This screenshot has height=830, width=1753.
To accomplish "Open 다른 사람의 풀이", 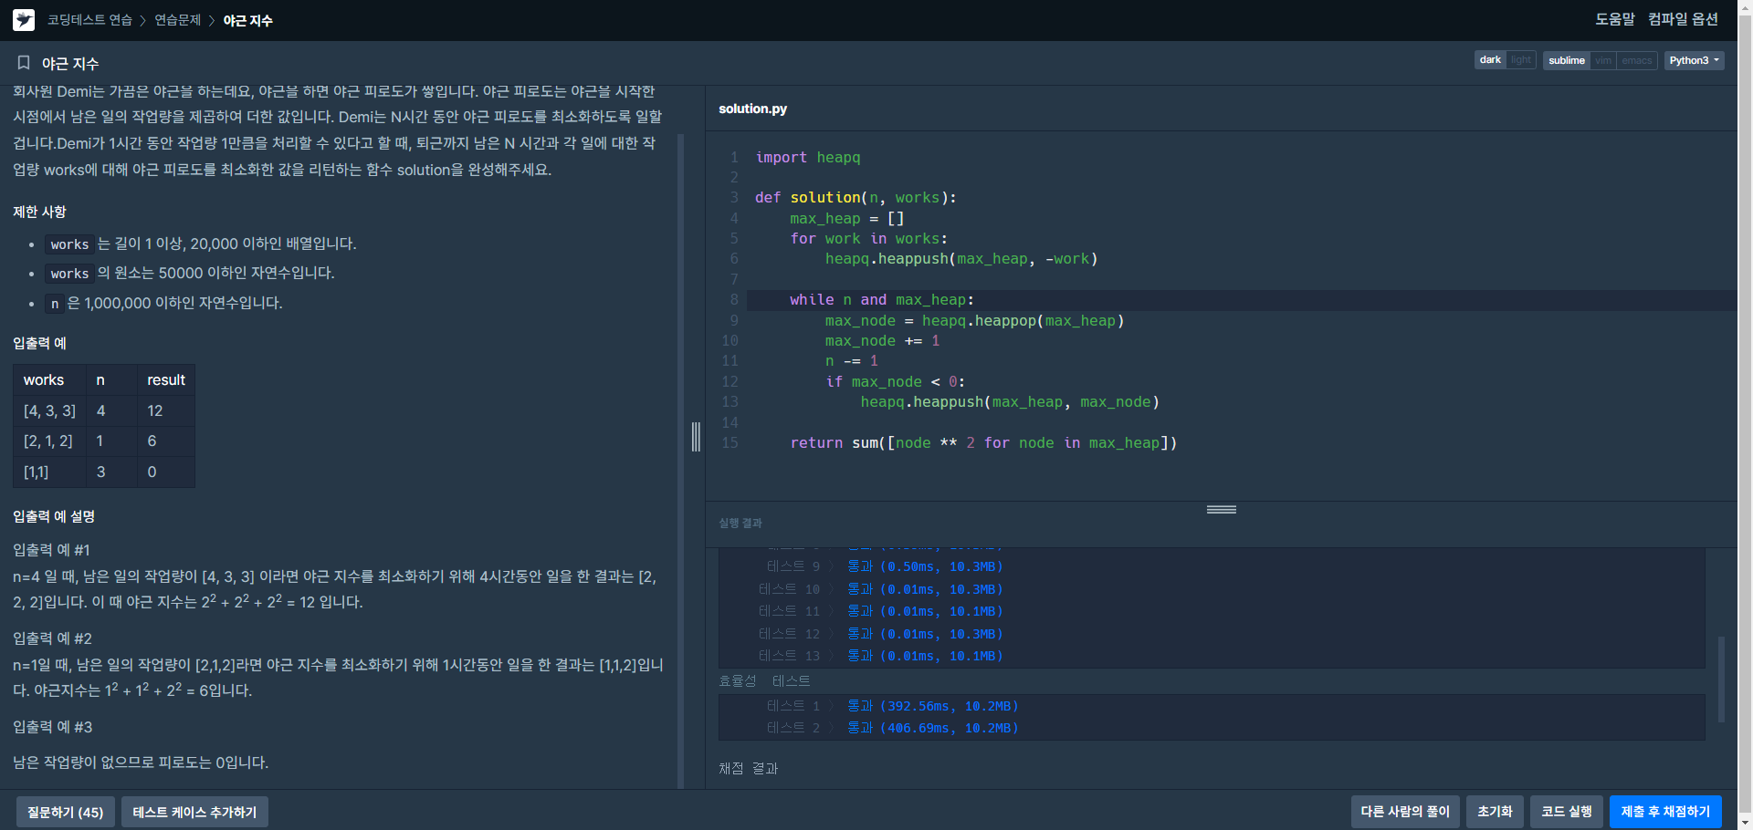I will point(1405,811).
